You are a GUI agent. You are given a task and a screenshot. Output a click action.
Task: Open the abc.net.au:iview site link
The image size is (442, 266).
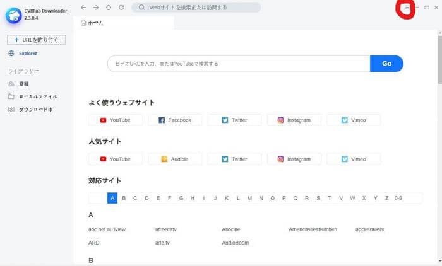point(107,229)
